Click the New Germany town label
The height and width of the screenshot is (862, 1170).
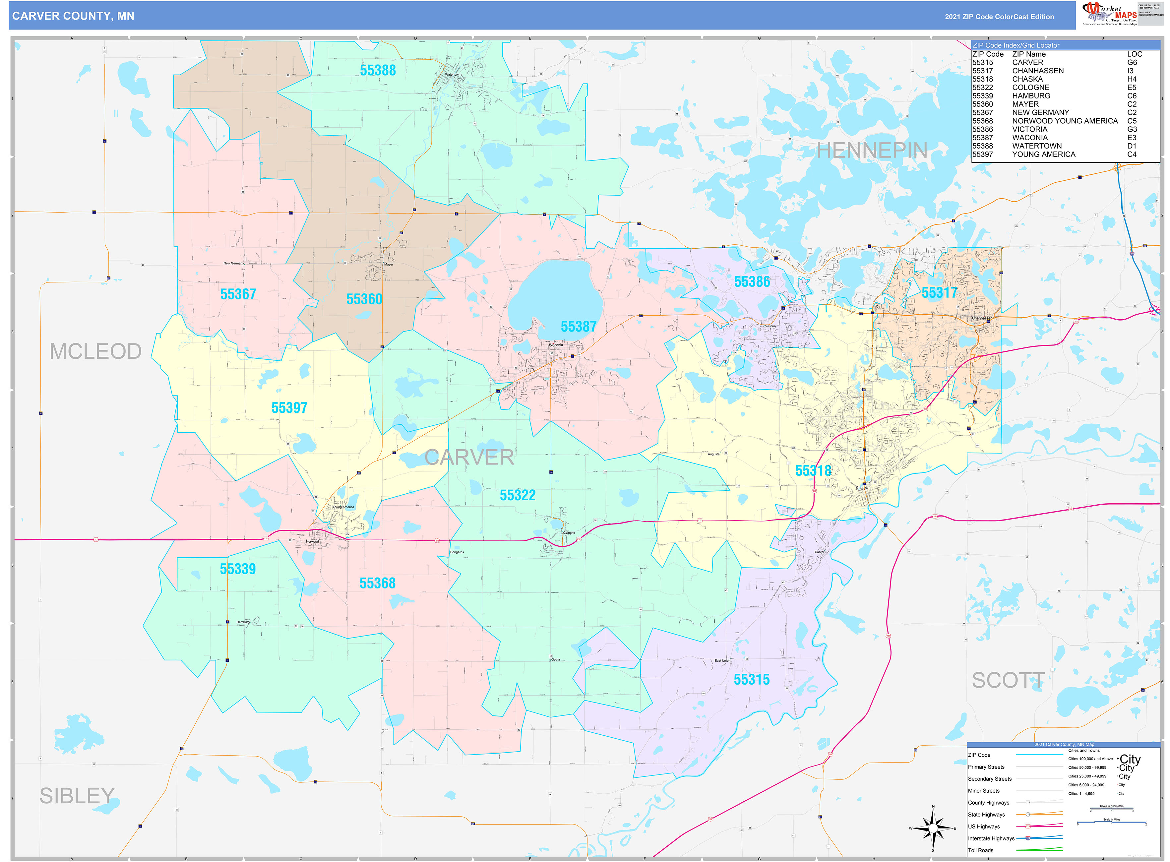[234, 264]
